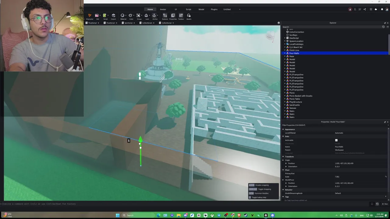
Task: Open the share icon in top bar
Action: (365, 9)
